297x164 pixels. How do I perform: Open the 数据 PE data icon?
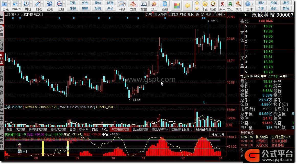pos(144,4)
